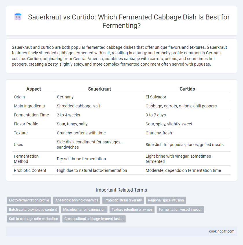Click the Texture retention enzymes tag
The width and height of the screenshot is (243, 245).
click(x=132, y=210)
